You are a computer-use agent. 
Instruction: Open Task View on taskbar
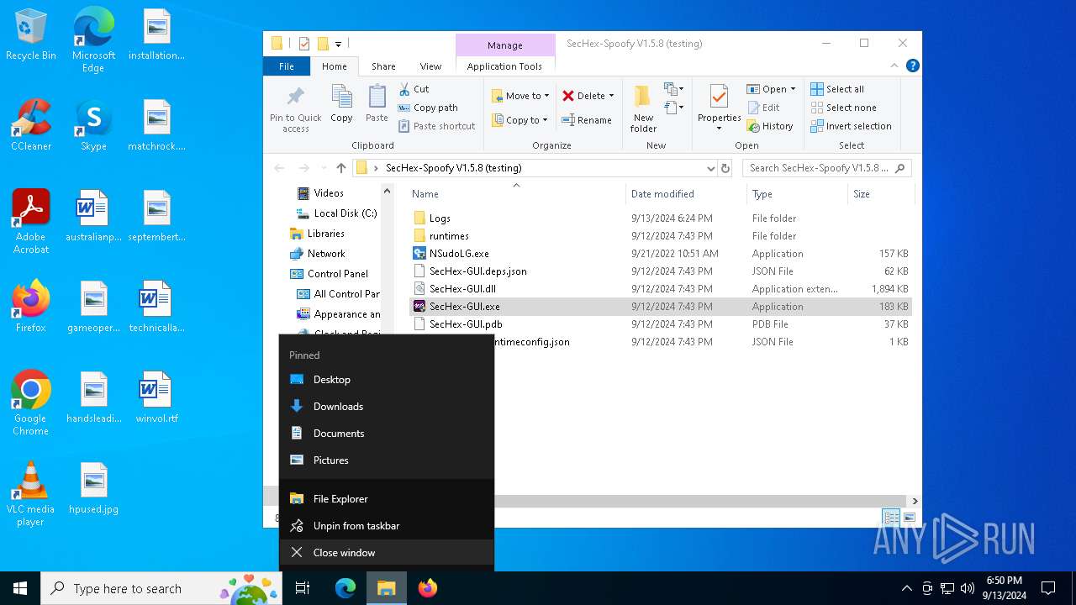click(x=303, y=588)
